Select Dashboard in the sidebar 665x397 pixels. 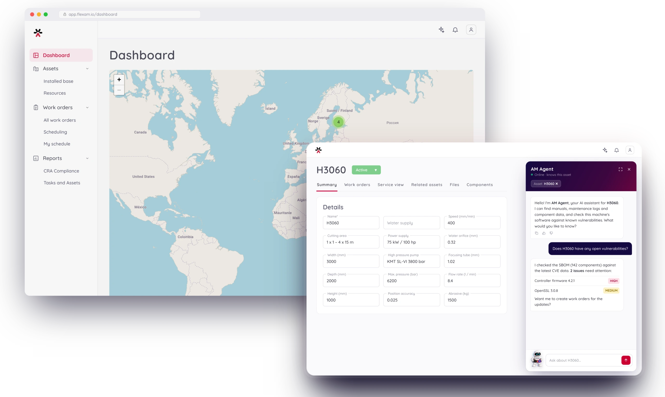tap(61, 55)
